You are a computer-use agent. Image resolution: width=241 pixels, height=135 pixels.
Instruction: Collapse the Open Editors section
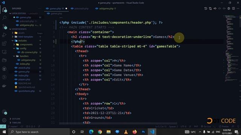point(19,13)
